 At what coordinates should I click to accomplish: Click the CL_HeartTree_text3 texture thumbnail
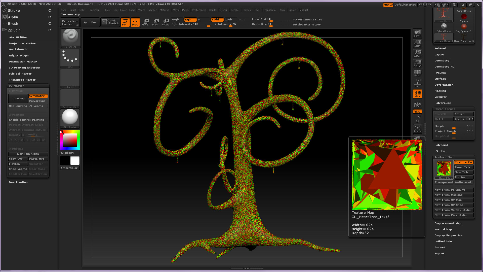tap(443, 169)
